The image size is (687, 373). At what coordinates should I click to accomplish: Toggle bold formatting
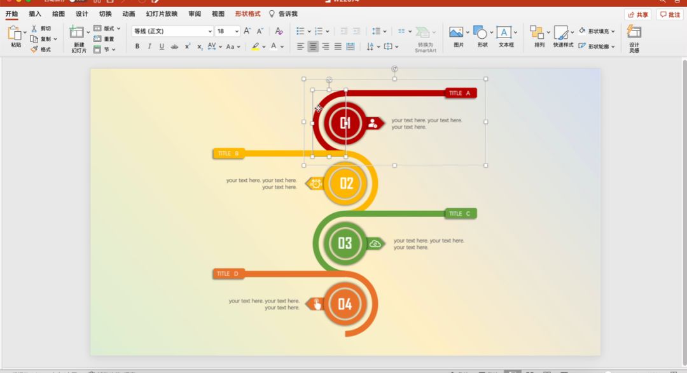point(137,46)
